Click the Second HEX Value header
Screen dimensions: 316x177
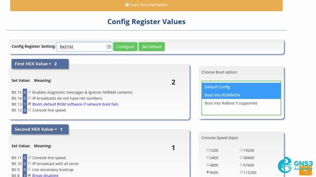tap(40, 129)
